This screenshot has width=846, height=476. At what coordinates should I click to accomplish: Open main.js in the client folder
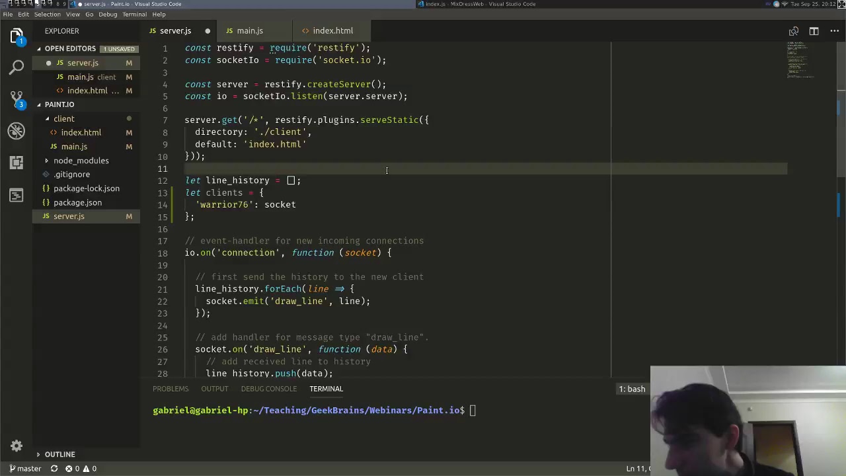click(x=74, y=147)
